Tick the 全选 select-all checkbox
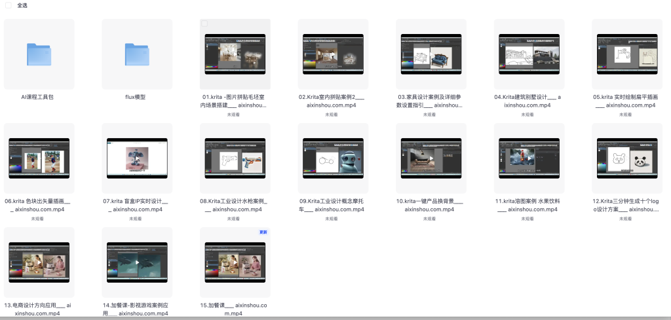The image size is (671, 320). coord(9,5)
